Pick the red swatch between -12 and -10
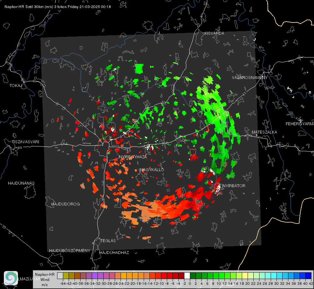This screenshot has width=314, height=289. point(158,276)
